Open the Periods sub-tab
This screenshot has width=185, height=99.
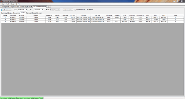[28, 13]
